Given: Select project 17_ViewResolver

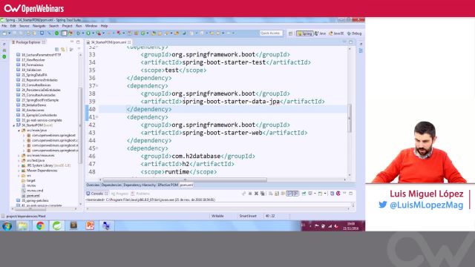Looking at the screenshot, I should pos(31,60).
